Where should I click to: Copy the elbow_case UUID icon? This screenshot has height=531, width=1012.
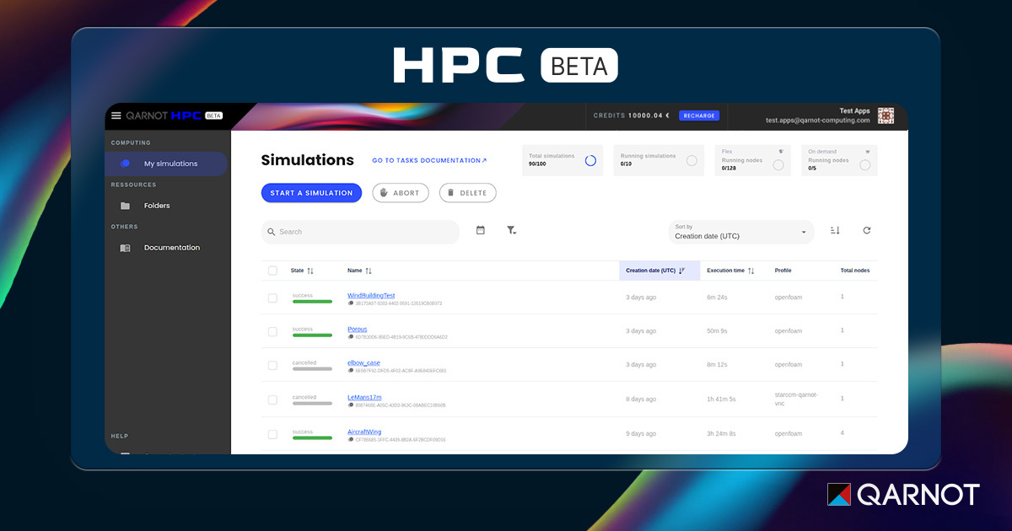351,371
